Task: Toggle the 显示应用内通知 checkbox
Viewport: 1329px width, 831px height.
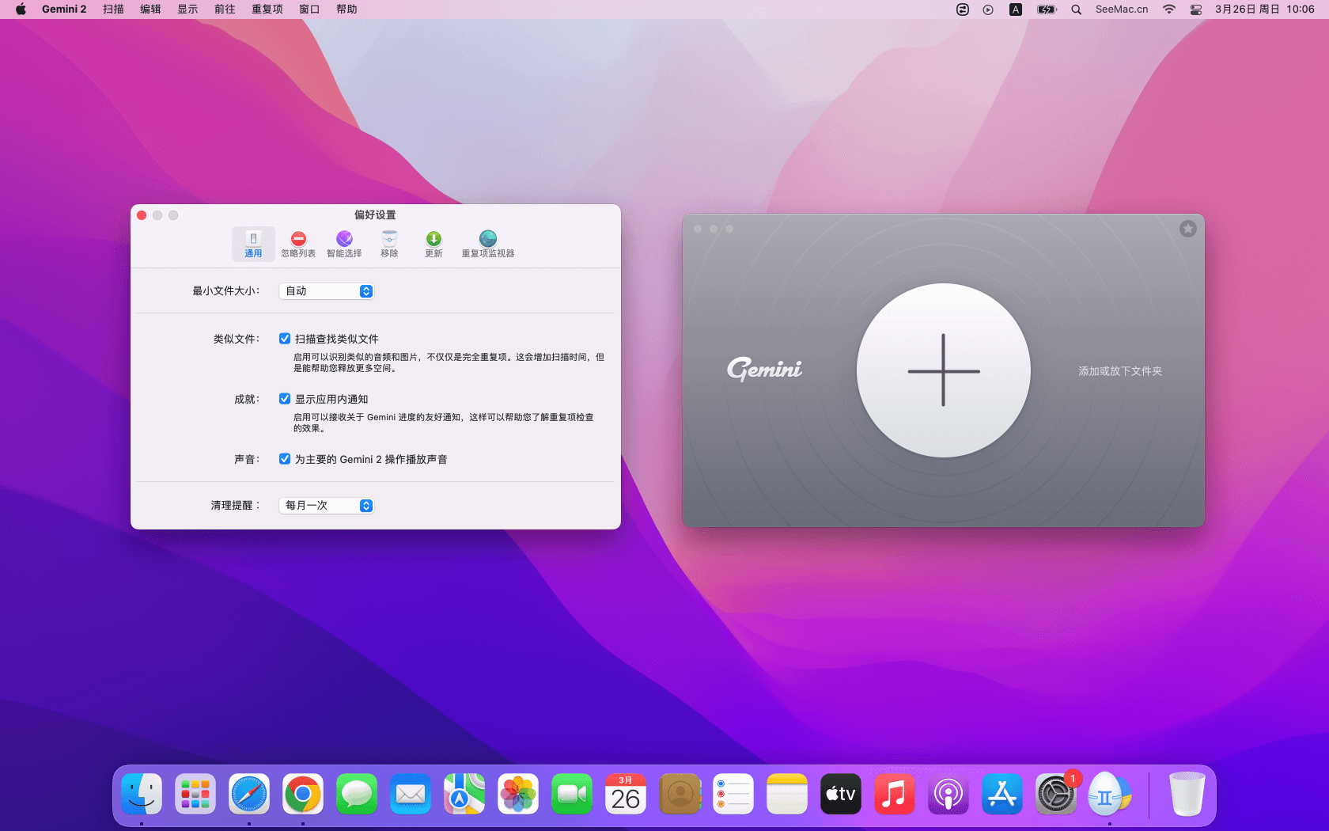Action: tap(285, 399)
